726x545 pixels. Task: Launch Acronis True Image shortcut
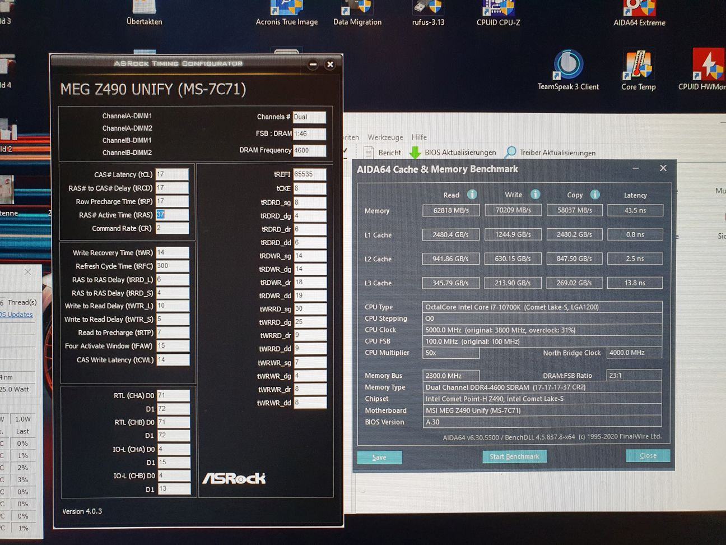(x=287, y=12)
